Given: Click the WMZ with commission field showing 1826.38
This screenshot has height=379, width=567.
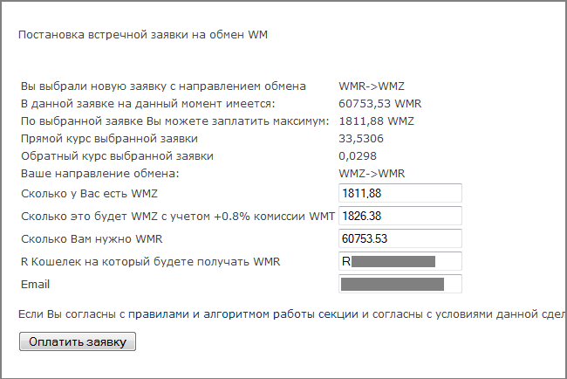Looking at the screenshot, I should tap(400, 216).
